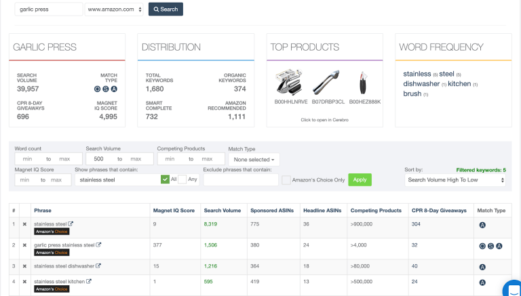Open external link for 'stainless steel' phrase
521x296 pixels.
tap(71, 224)
